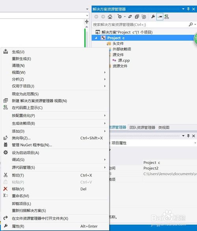This screenshot has width=197, height=231.
Task: Open the search options dropdown arrow
Action: [195, 24]
